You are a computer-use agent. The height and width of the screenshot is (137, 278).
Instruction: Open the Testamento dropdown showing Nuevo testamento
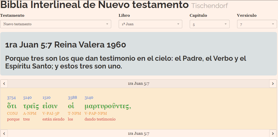pos(56,24)
